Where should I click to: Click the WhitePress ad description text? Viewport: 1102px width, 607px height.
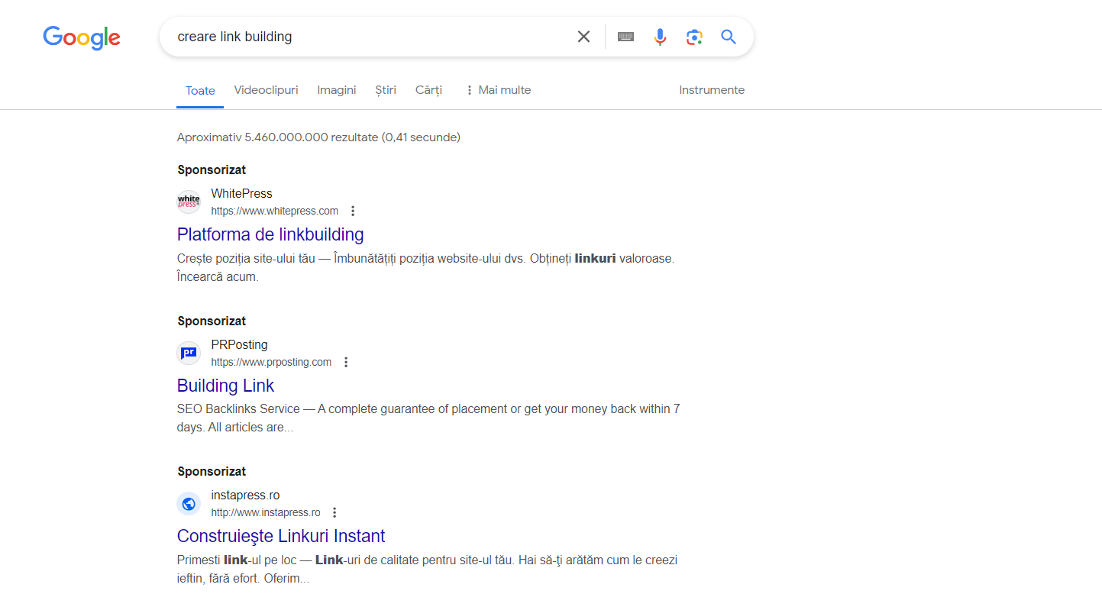pyautogui.click(x=425, y=268)
